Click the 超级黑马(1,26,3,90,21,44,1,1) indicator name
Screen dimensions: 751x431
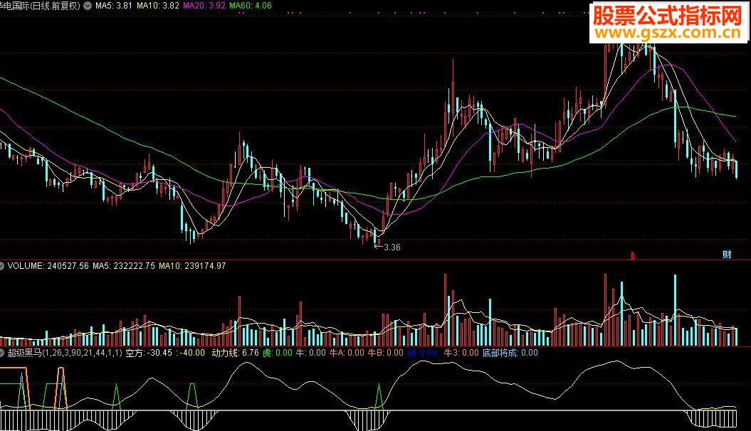tap(65, 353)
